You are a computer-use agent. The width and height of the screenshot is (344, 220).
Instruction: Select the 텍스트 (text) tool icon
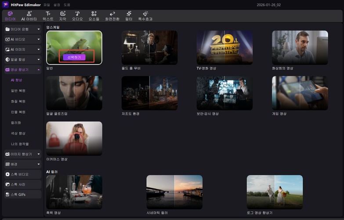(48, 16)
